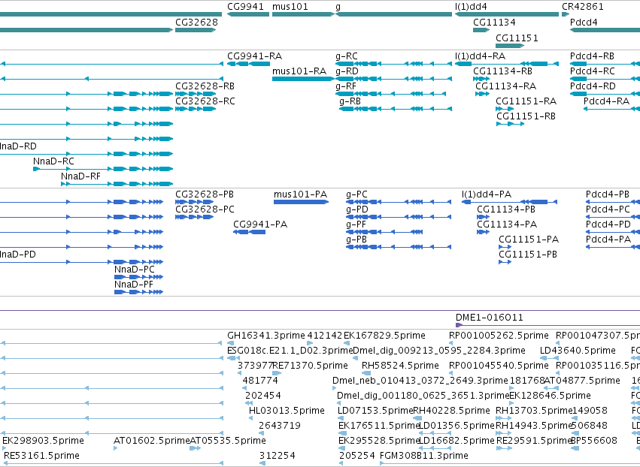This screenshot has width=640, height=467.
Task: Select the g-RB transcript label
Action: click(350, 101)
